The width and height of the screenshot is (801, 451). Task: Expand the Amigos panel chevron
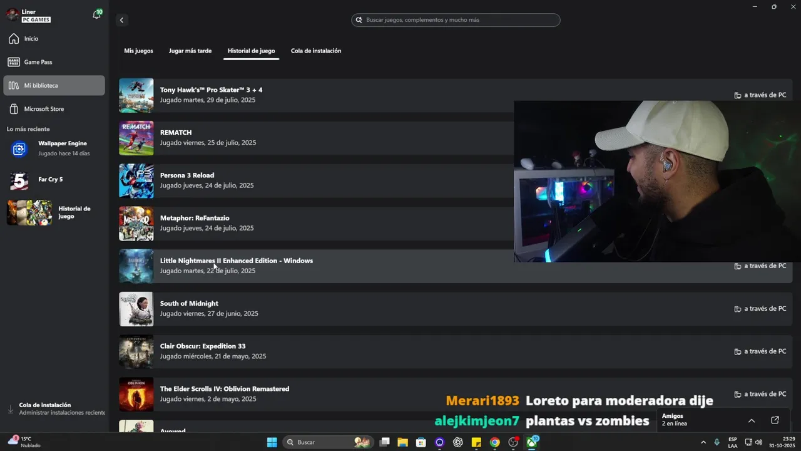(752, 420)
